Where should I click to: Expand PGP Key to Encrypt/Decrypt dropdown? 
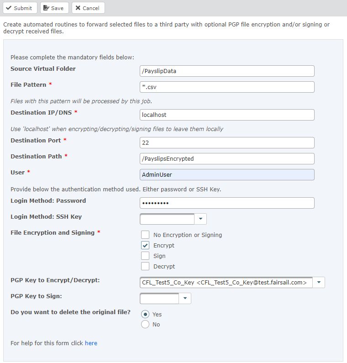[319, 282]
